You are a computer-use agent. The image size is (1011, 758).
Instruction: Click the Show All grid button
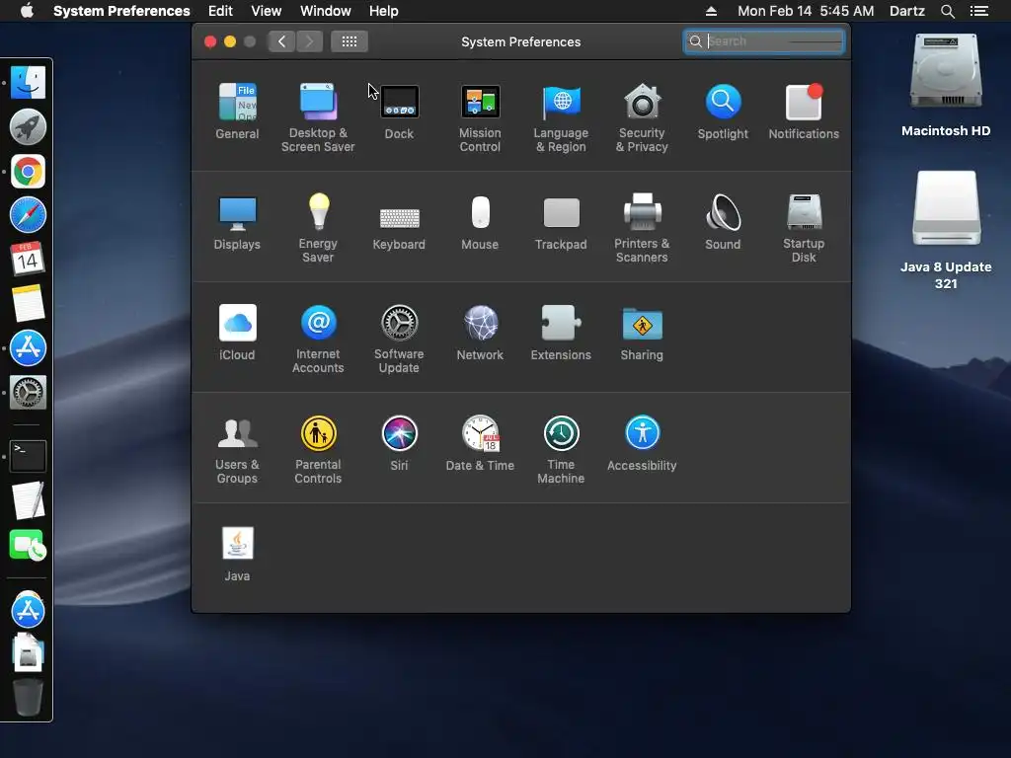350,41
